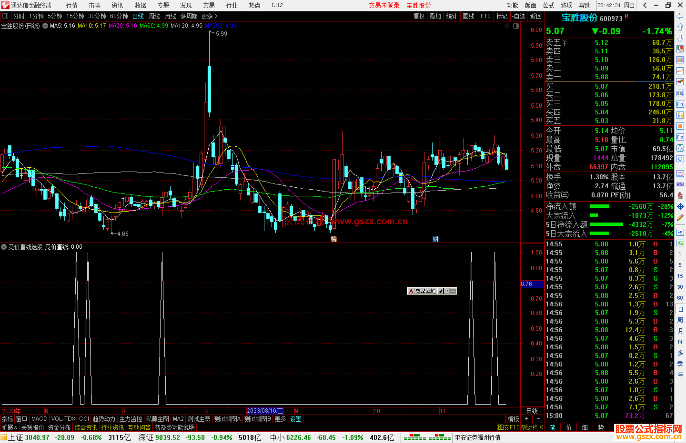The height and width of the screenshot is (443, 686).
Task: Click the back arrow icon in right sidebar
Action: point(680,16)
